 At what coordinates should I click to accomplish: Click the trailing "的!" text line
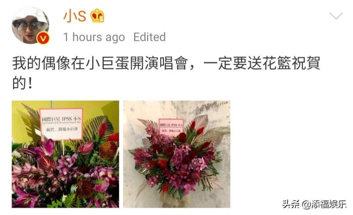click(23, 83)
